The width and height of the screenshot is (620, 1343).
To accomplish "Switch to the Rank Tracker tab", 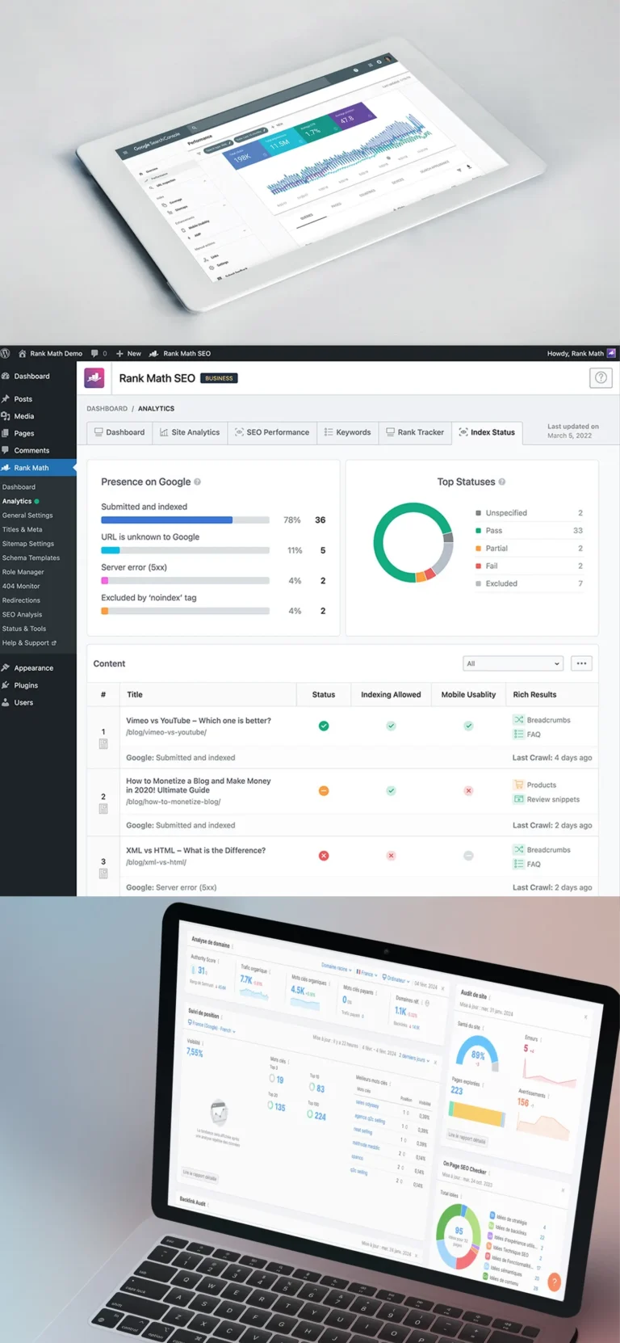I will click(x=415, y=432).
